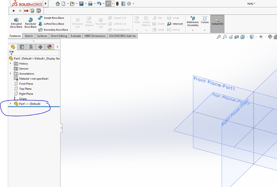Click the Rebuild traffic light icon
Screen dimensions: 277x187
point(117,3)
